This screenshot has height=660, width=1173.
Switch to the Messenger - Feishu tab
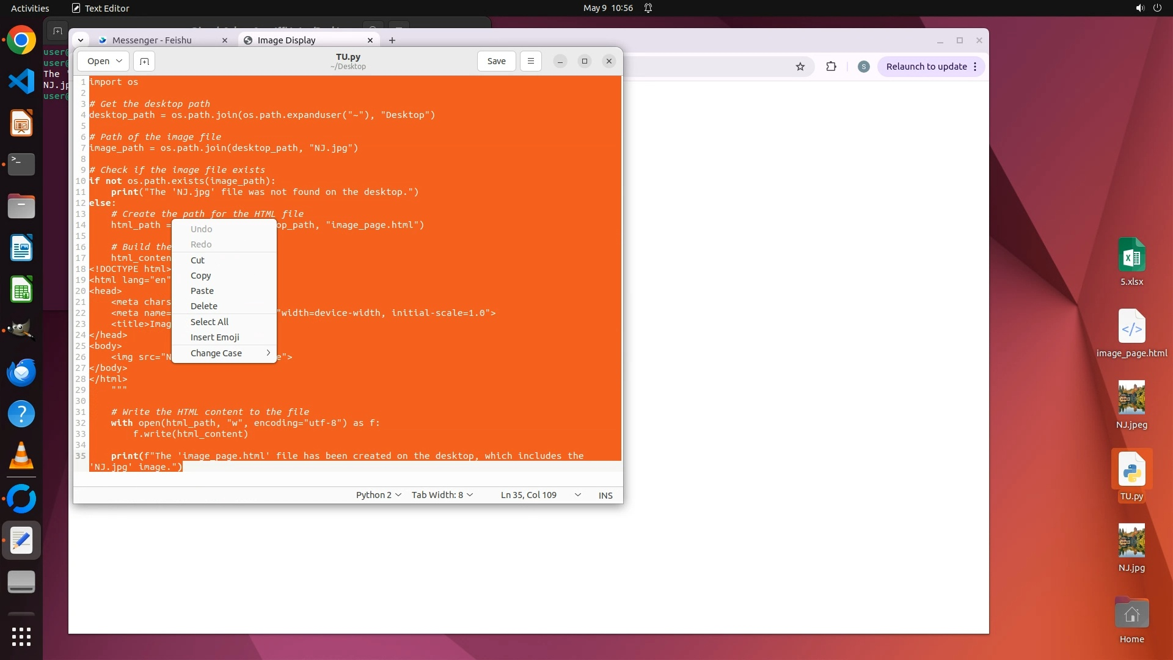click(x=152, y=40)
